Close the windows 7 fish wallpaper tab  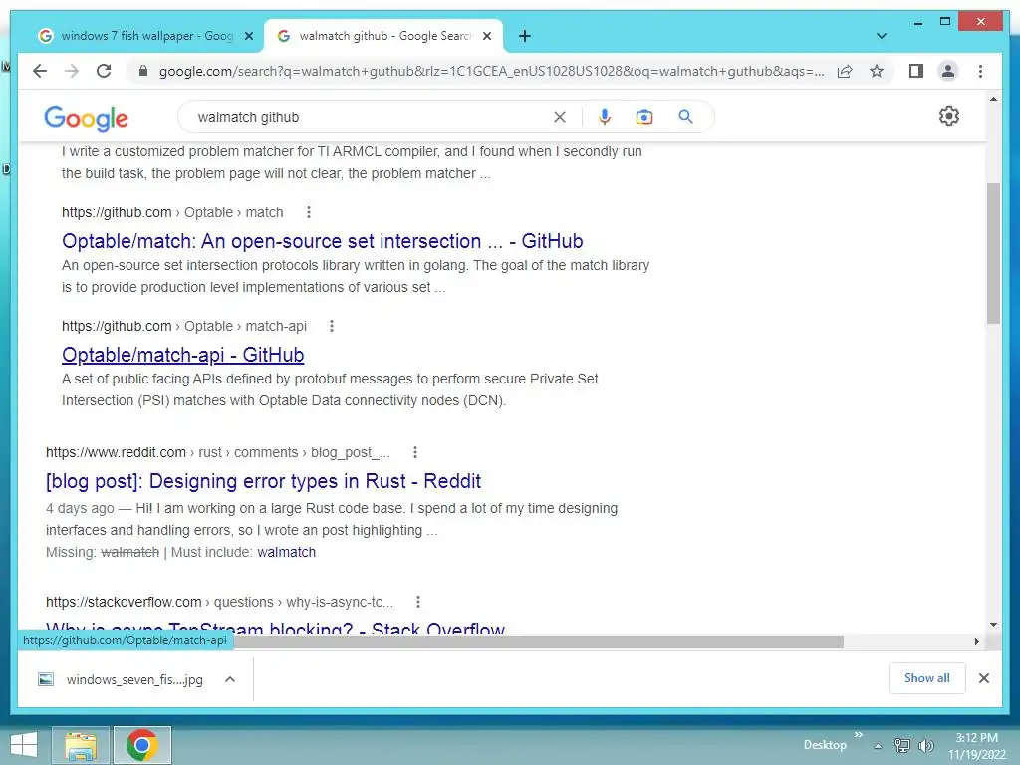(248, 37)
